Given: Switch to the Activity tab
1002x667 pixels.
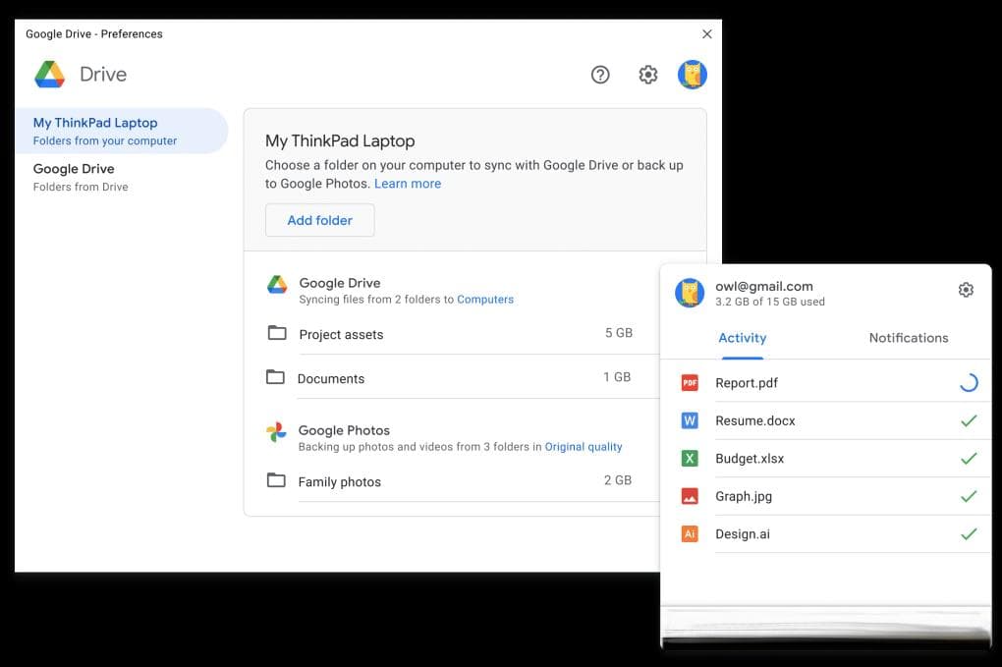Looking at the screenshot, I should [x=742, y=338].
